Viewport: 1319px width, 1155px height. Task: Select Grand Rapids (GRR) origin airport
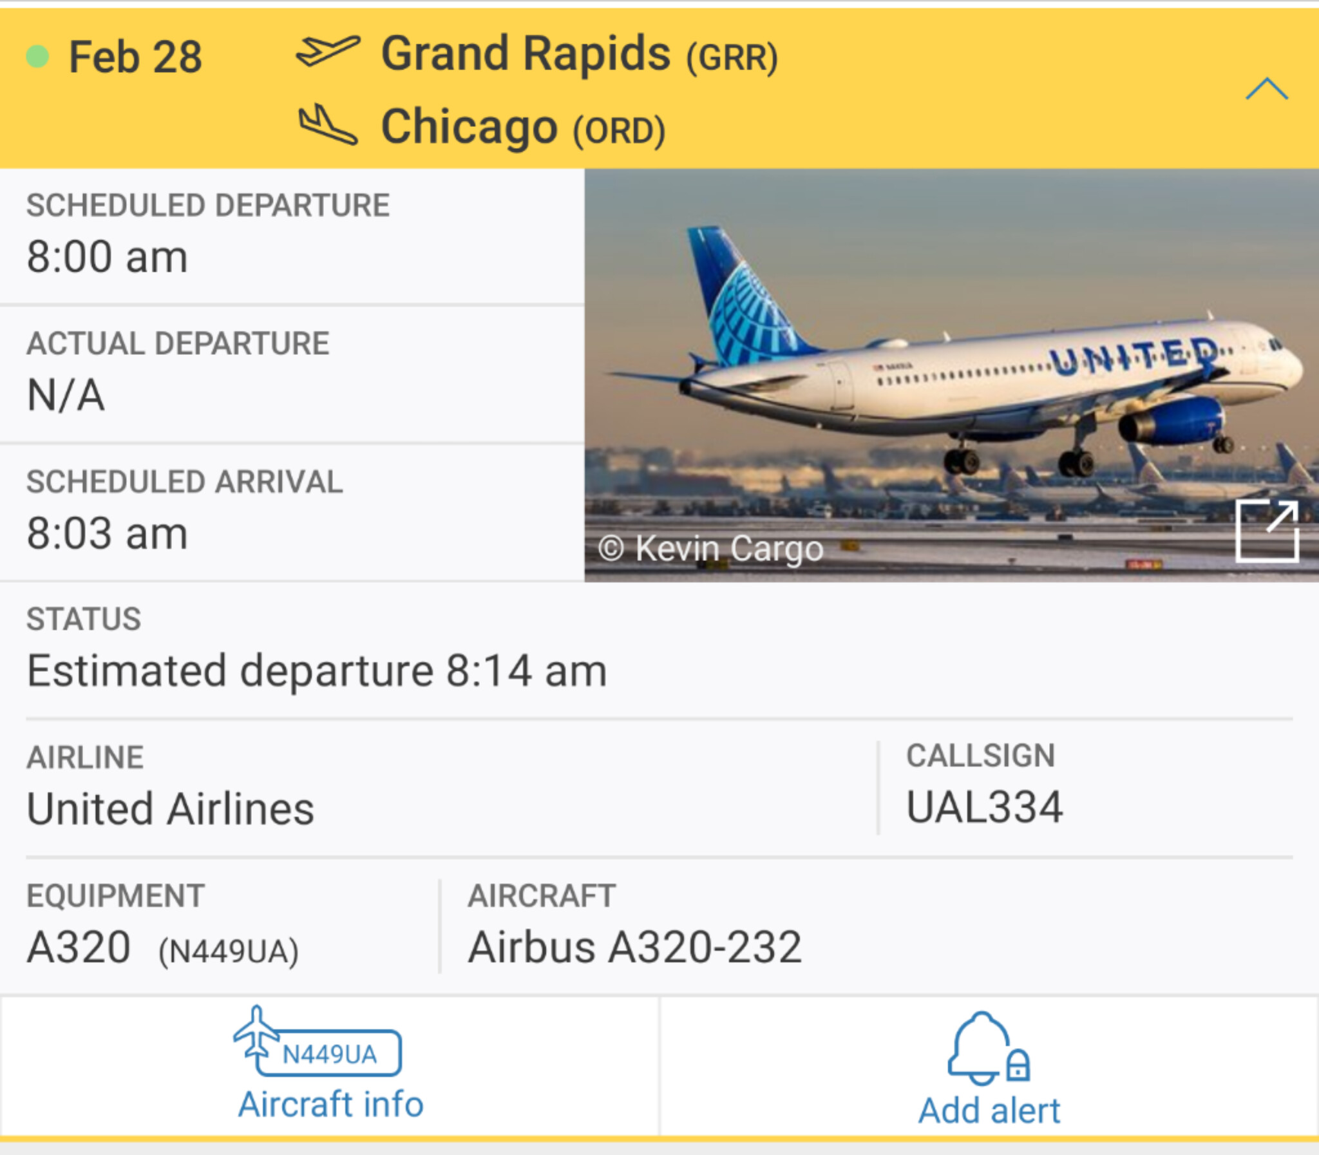click(x=579, y=54)
